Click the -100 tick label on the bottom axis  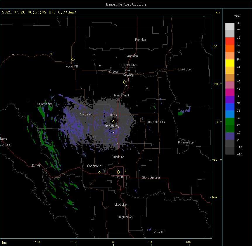pyautogui.click(x=37, y=242)
